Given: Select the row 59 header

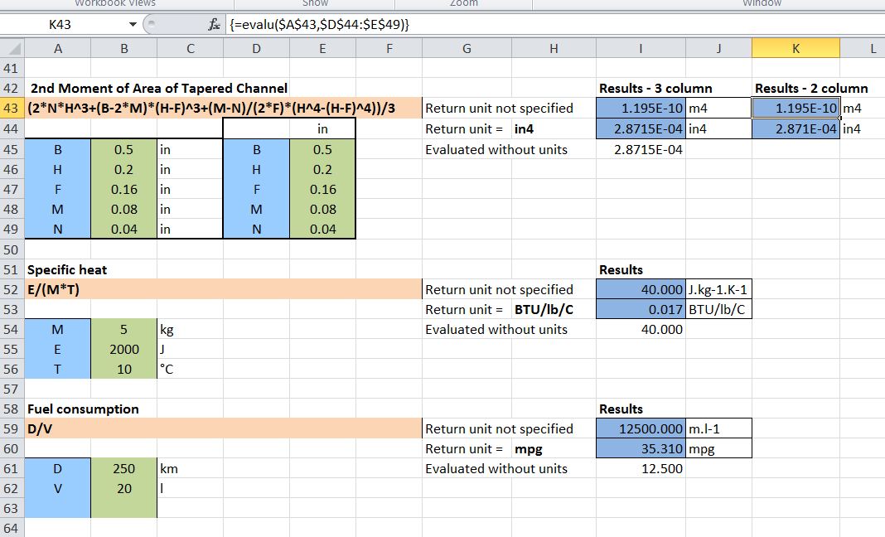Looking at the screenshot, I should [x=12, y=428].
